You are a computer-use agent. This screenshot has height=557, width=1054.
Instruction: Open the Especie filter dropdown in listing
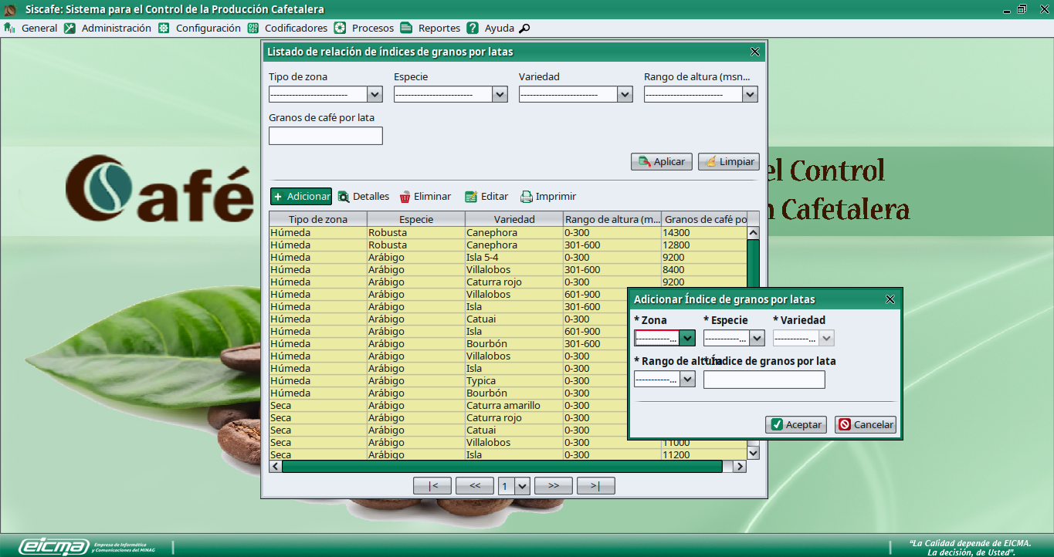pos(500,94)
